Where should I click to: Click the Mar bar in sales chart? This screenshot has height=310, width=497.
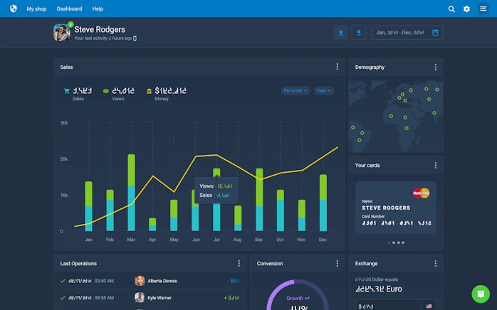tap(131, 193)
